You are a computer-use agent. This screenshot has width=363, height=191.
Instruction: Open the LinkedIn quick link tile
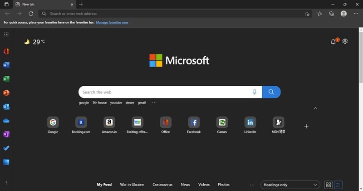(250, 125)
